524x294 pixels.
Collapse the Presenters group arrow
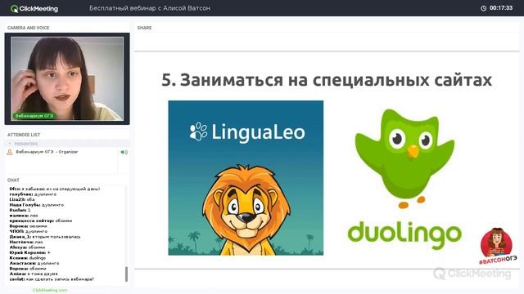[10, 144]
